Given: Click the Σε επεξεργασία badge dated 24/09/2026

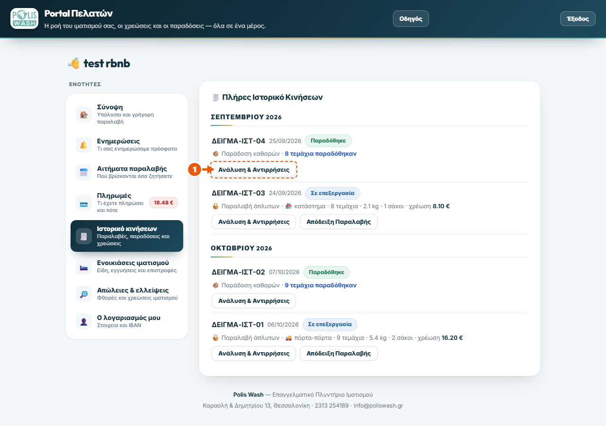Looking at the screenshot, I should tap(332, 193).
